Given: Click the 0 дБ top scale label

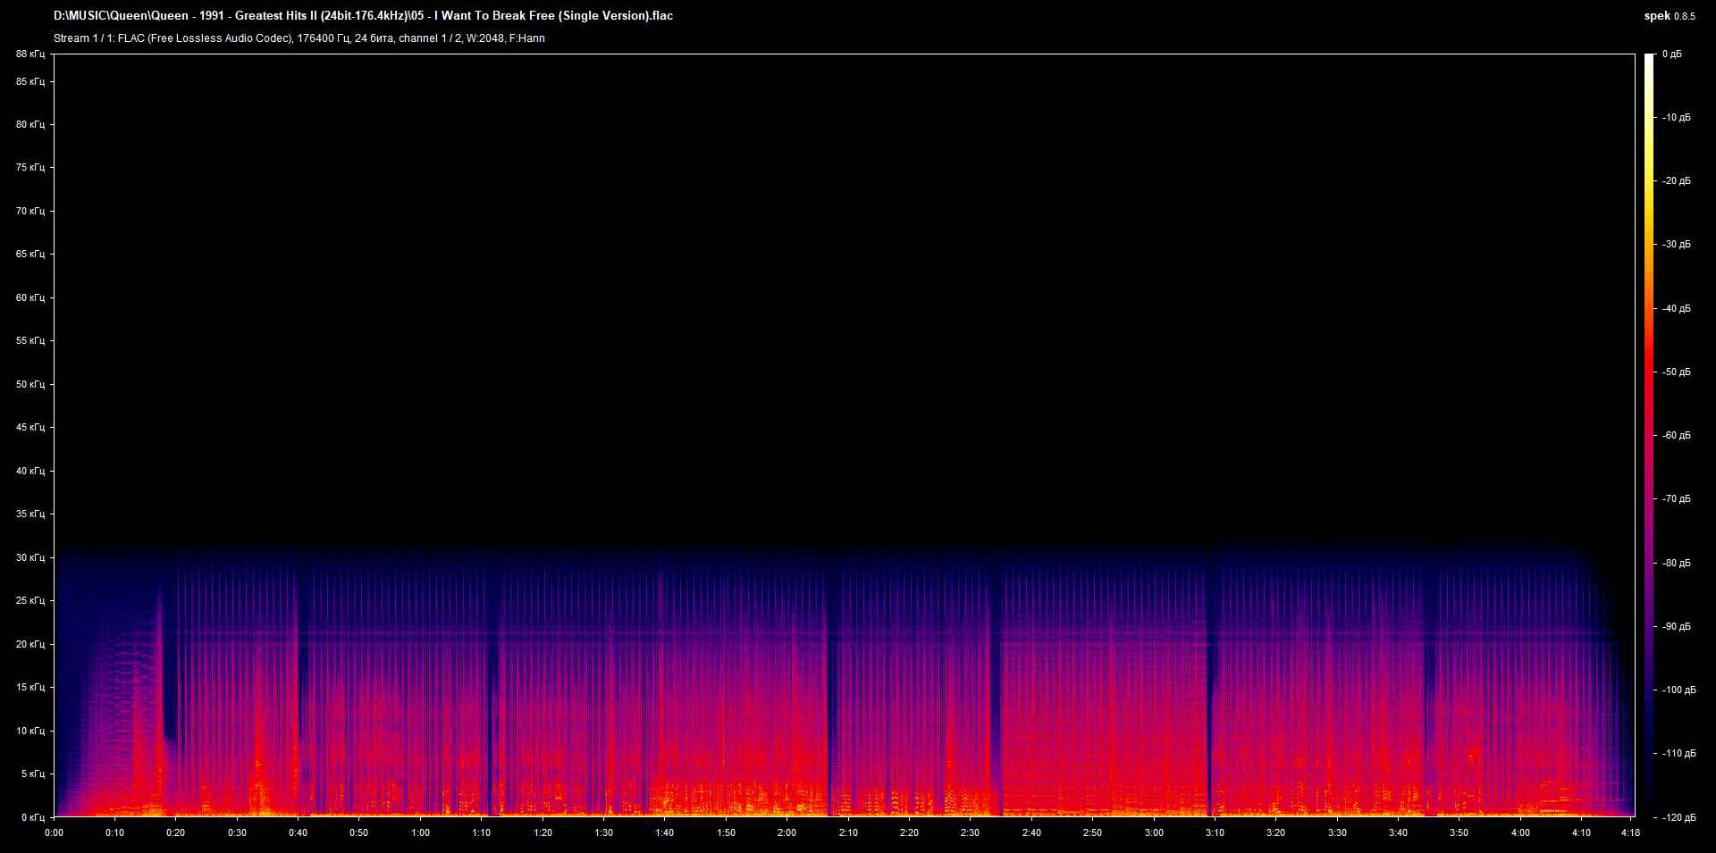Looking at the screenshot, I should 1672,54.
